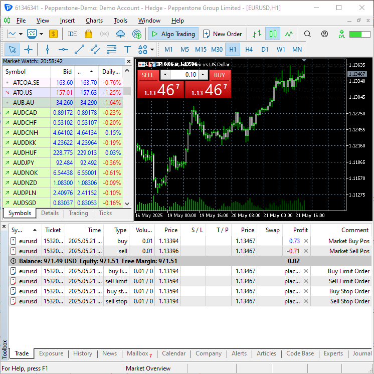Open the File menu
This screenshot has width=374, height=374.
click(x=21, y=21)
